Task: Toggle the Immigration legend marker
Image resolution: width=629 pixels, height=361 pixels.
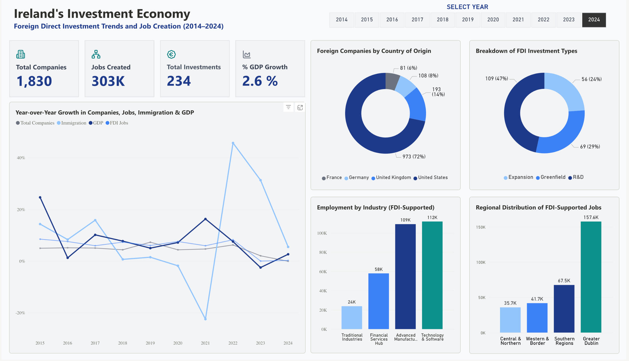Action: (x=59, y=123)
